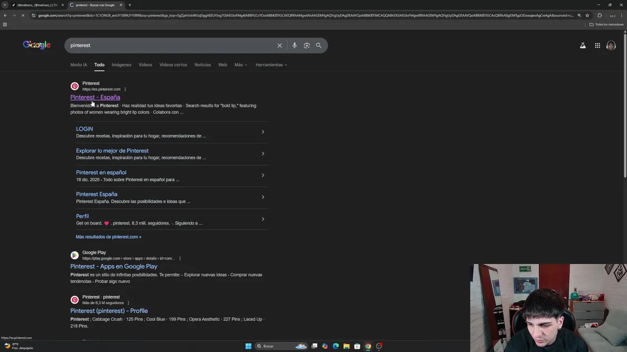627x352 pixels.
Task: Open the browser zoom magnifier icon in address bar
Action: (579, 15)
